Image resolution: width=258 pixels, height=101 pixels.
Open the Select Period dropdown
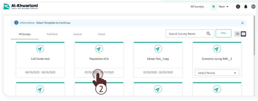coord(217,73)
